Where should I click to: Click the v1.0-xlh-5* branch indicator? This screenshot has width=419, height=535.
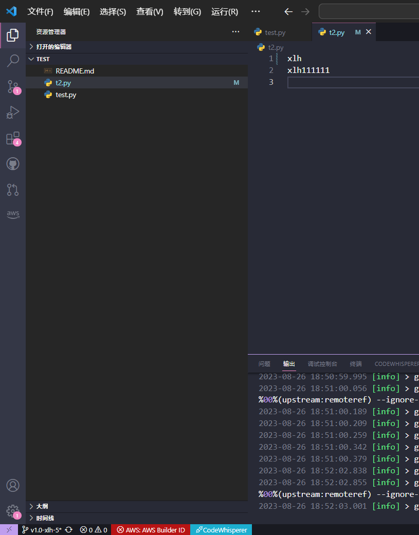click(42, 529)
